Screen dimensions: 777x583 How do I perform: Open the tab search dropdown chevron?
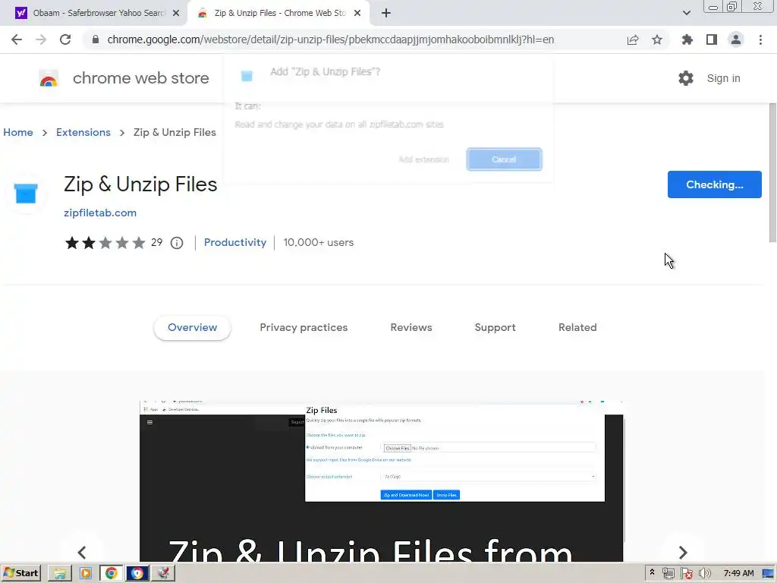pos(686,13)
